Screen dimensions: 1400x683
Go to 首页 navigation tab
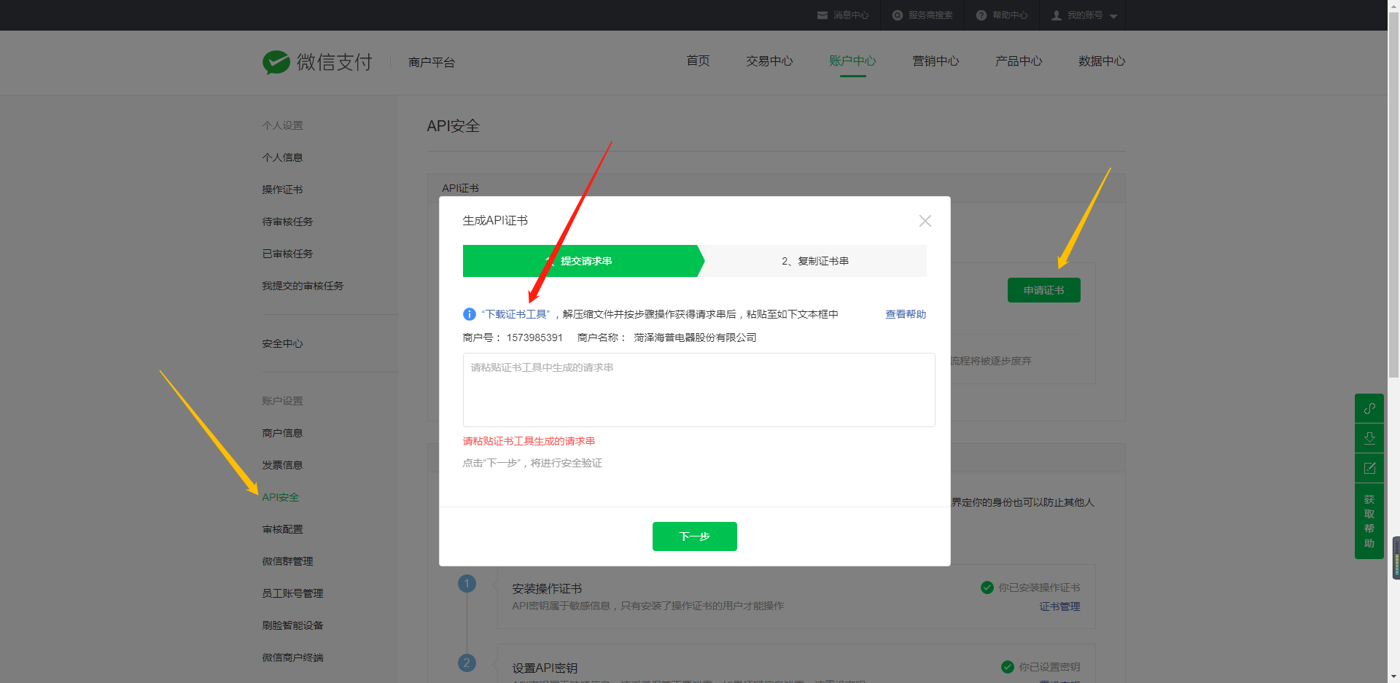(698, 61)
